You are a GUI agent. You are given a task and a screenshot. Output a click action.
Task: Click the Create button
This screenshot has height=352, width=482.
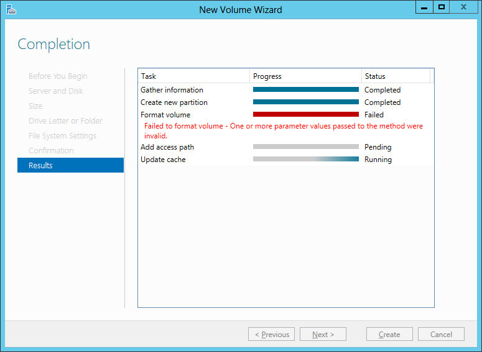[389, 334]
